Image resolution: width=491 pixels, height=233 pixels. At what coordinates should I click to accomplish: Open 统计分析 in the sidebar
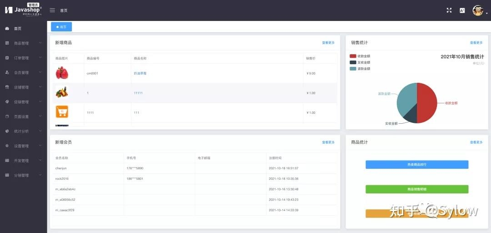point(21,131)
